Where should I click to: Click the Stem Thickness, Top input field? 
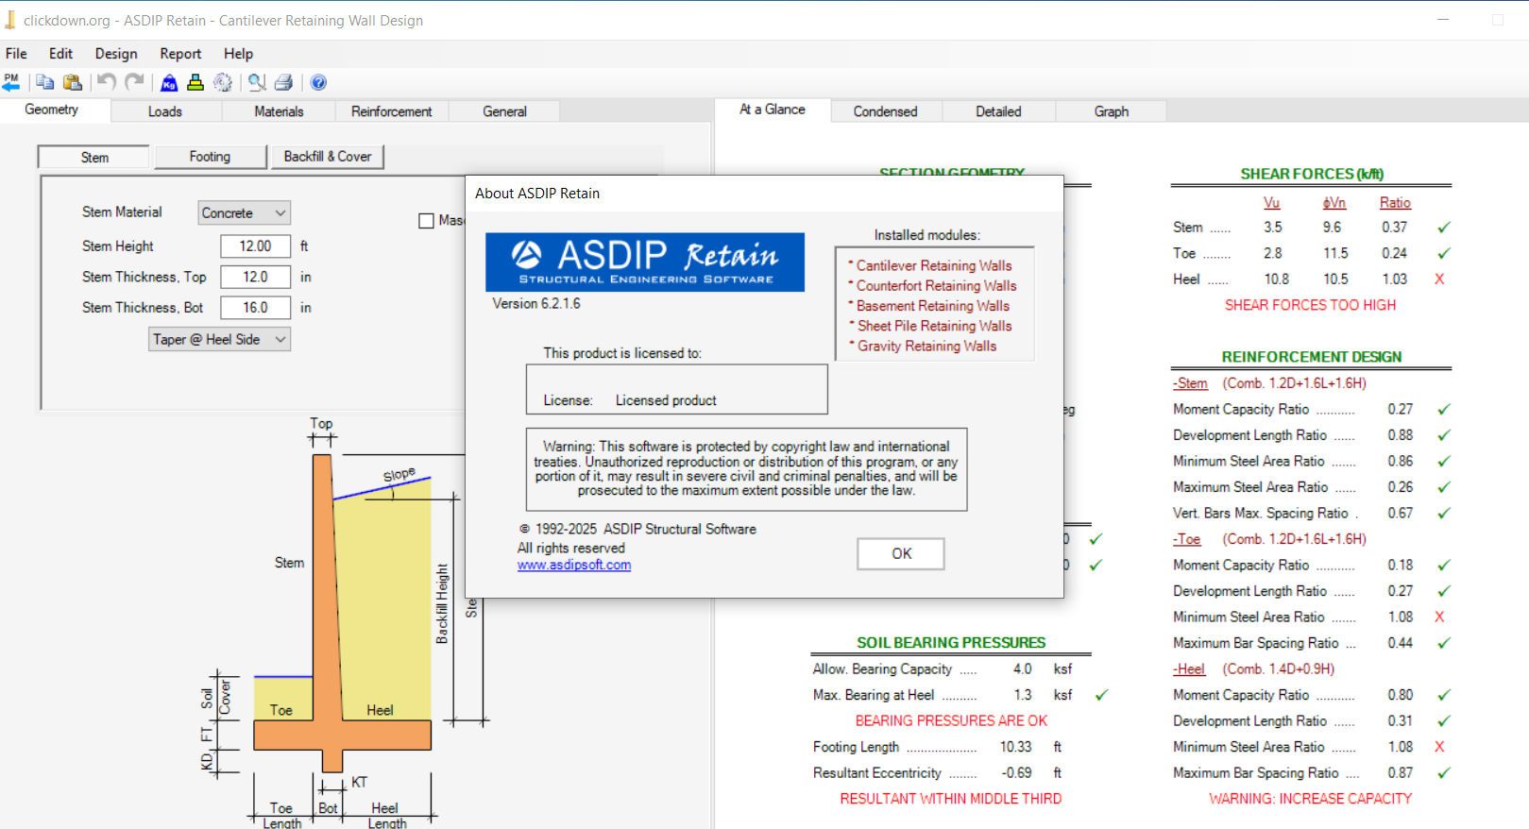(x=255, y=277)
